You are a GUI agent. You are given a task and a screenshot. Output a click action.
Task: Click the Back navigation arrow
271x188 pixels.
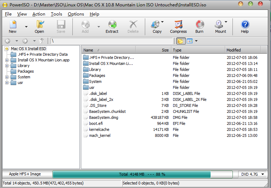tap(7, 41)
